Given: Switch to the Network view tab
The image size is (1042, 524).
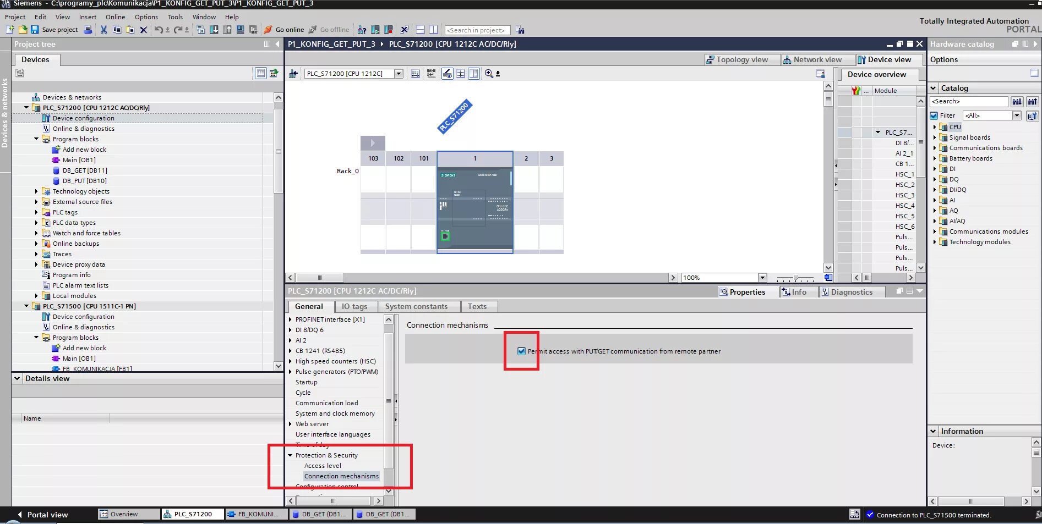Looking at the screenshot, I should [x=817, y=59].
